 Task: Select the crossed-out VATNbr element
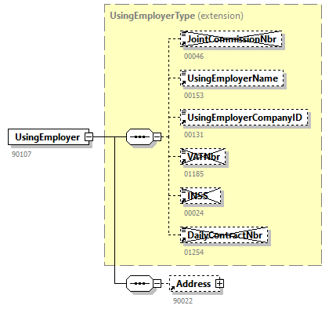point(203,157)
